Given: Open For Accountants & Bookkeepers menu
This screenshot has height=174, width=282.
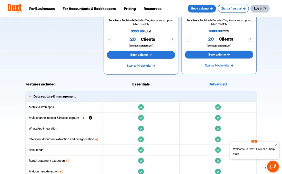Looking at the screenshot, I should coord(89,9).
